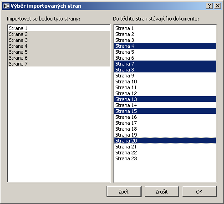
Task: Choose Strana 15 in the destination list
Action: coord(165,111)
